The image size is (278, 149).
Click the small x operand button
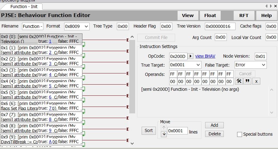pyautogui.click(x=256, y=81)
